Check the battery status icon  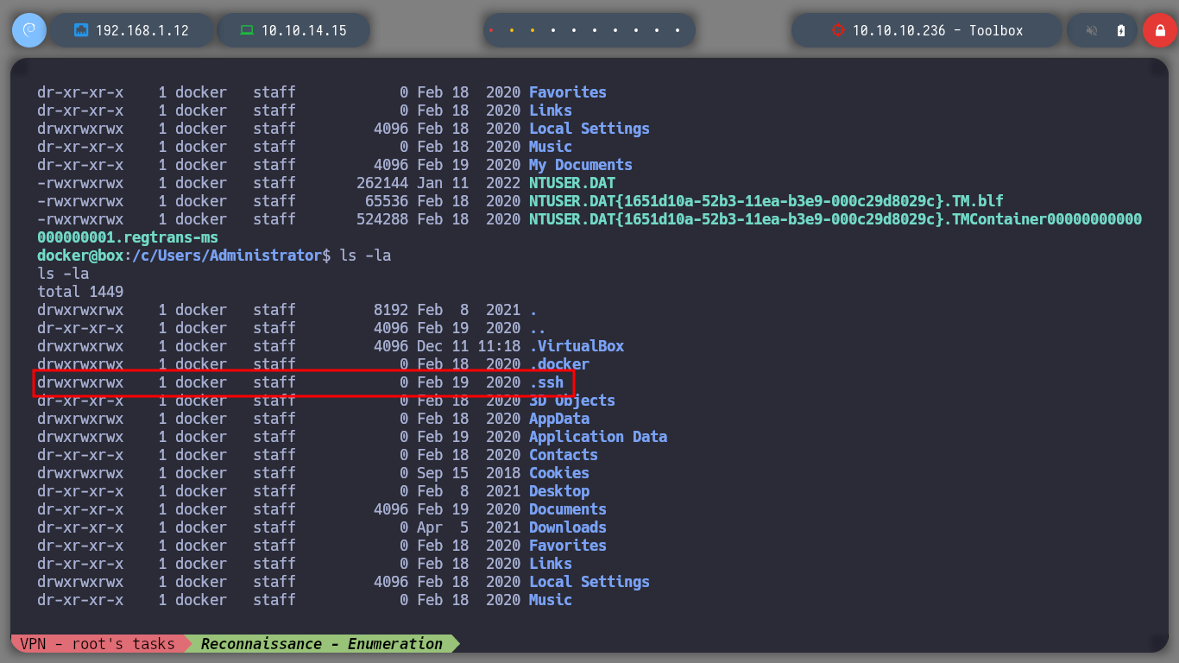pyautogui.click(x=1121, y=30)
